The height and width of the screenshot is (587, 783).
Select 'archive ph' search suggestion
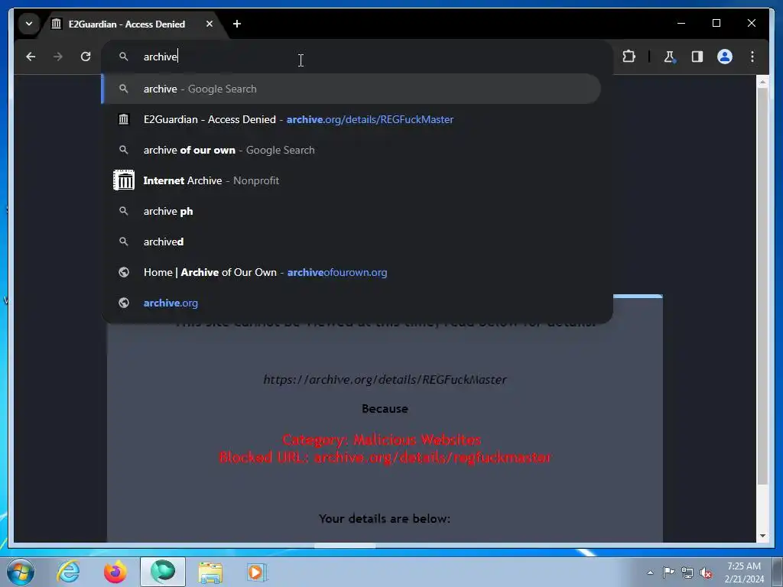coord(350,211)
